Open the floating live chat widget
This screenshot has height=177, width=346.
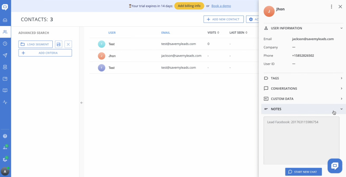tap(335, 166)
